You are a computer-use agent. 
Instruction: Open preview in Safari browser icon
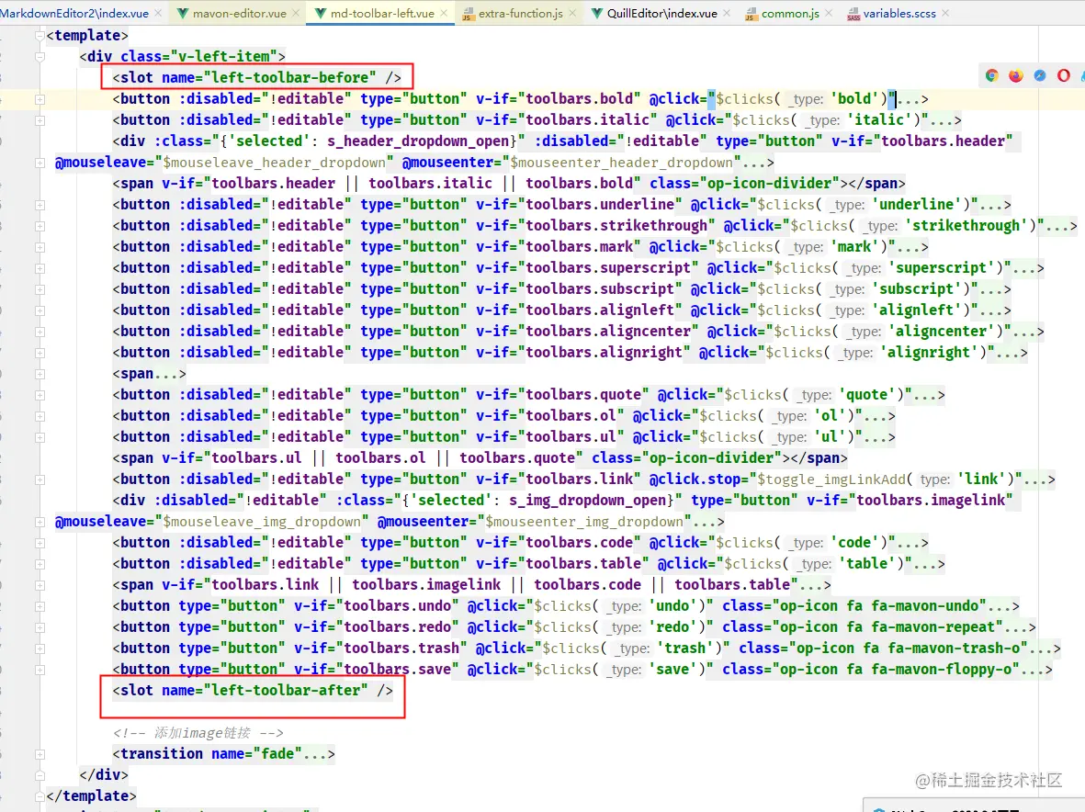click(1040, 75)
